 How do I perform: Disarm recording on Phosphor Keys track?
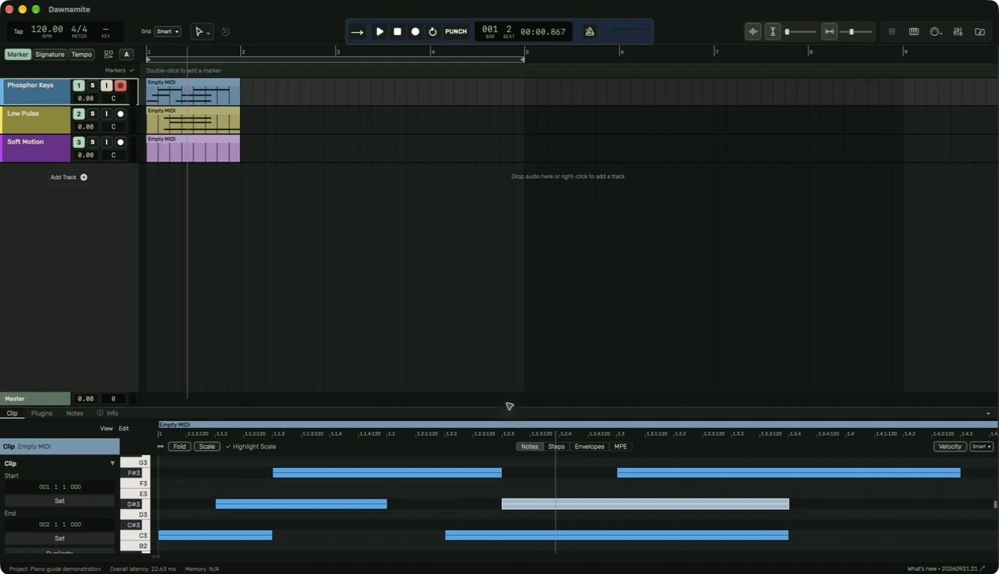[x=120, y=86]
